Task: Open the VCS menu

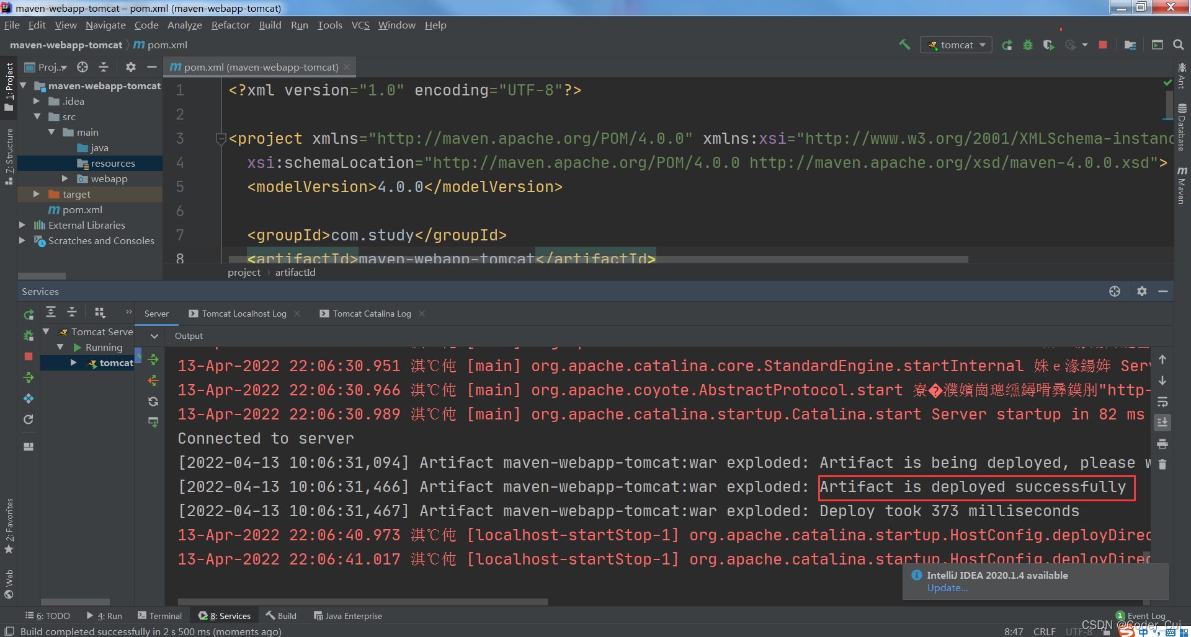Action: coord(360,25)
